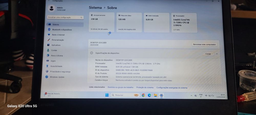Image resolution: width=256 pixels, height=115 pixels.
Task: Open the Admin local account profile
Action: click(x=57, y=8)
